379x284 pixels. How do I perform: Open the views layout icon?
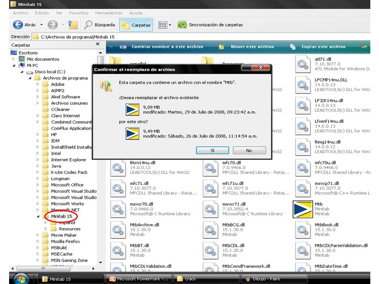click(x=163, y=25)
